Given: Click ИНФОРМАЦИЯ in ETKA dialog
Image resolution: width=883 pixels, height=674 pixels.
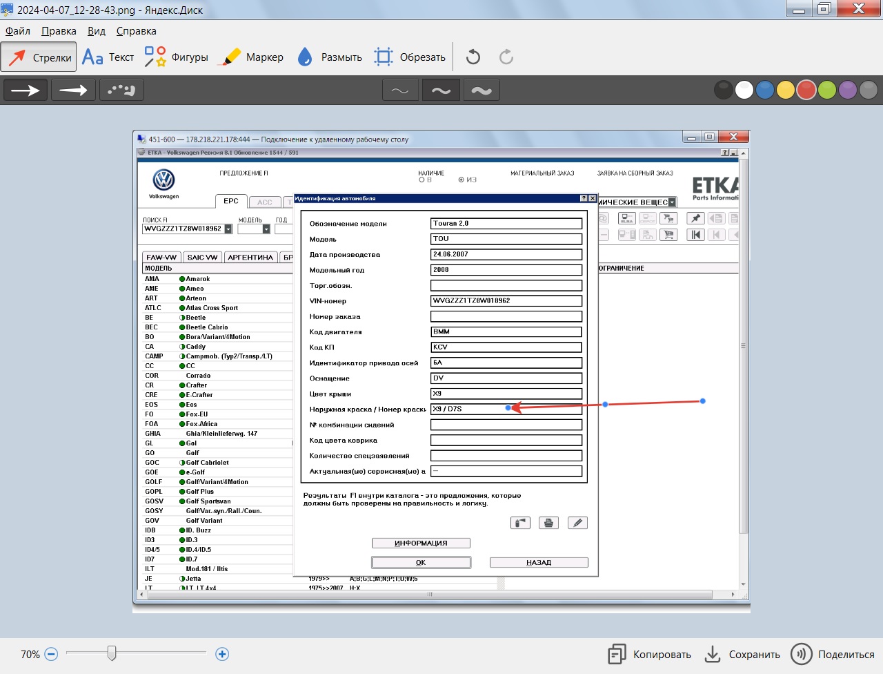Looking at the screenshot, I should (x=421, y=543).
